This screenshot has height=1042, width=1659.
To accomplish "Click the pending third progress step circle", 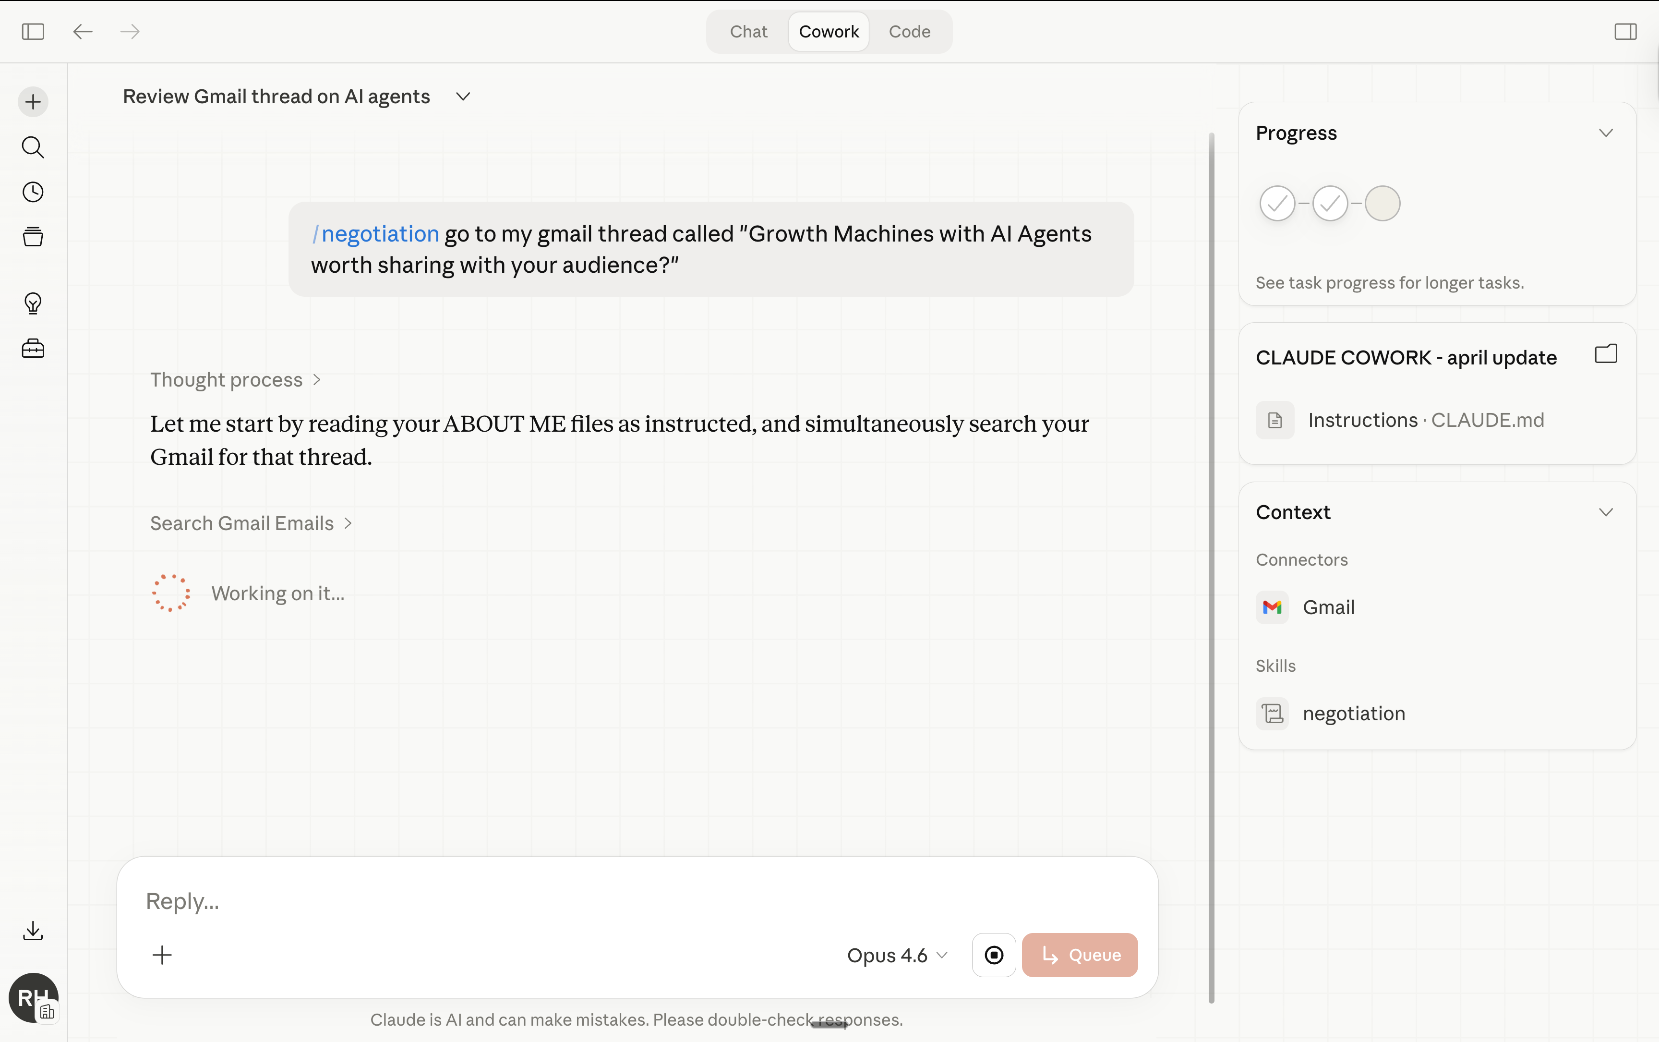I will point(1382,203).
